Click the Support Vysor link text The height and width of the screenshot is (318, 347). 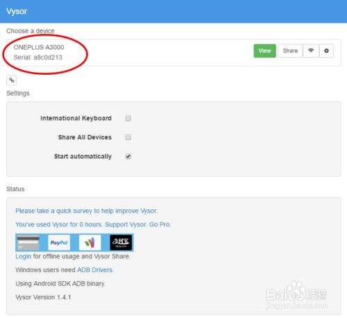[126, 224]
